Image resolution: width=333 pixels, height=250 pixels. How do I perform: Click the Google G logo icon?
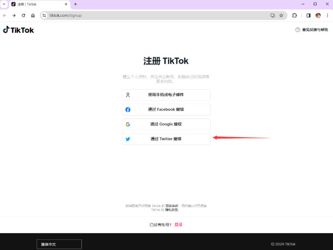(128, 124)
